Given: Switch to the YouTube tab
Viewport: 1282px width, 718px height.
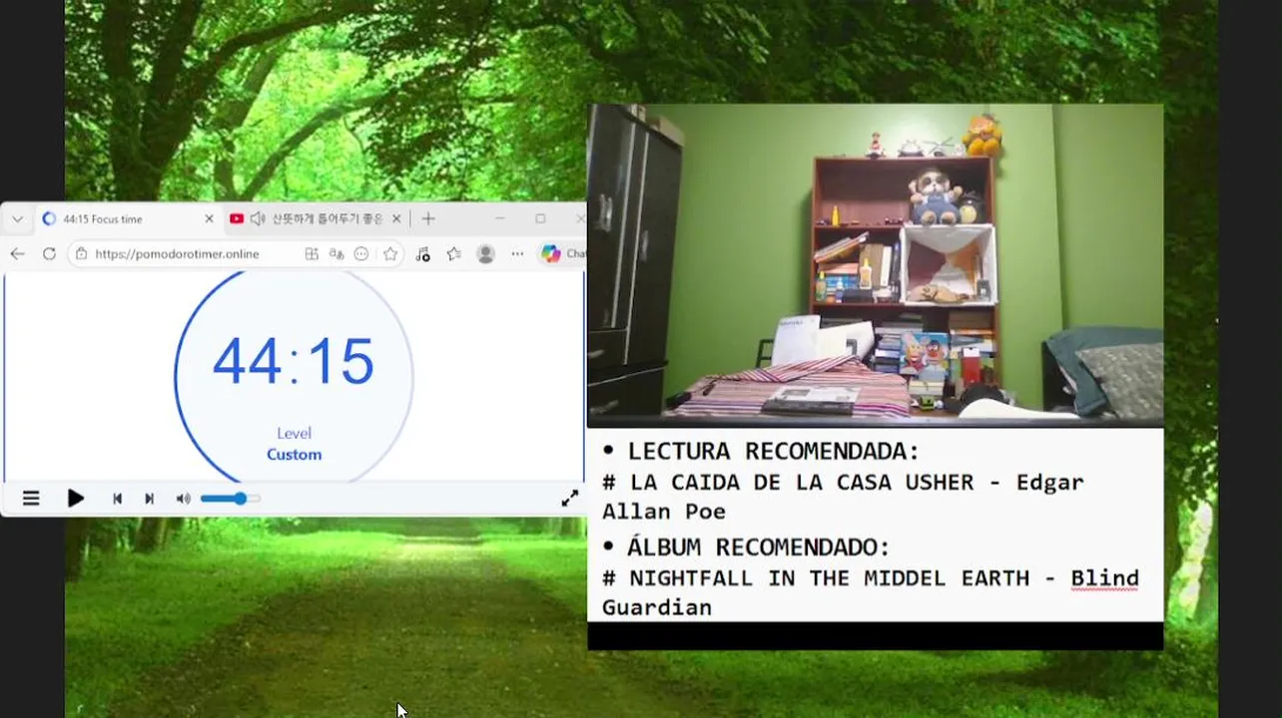Looking at the screenshot, I should pos(315,218).
